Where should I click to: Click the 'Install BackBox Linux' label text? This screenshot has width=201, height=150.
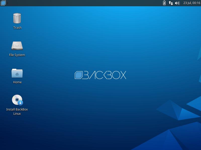click(x=17, y=111)
